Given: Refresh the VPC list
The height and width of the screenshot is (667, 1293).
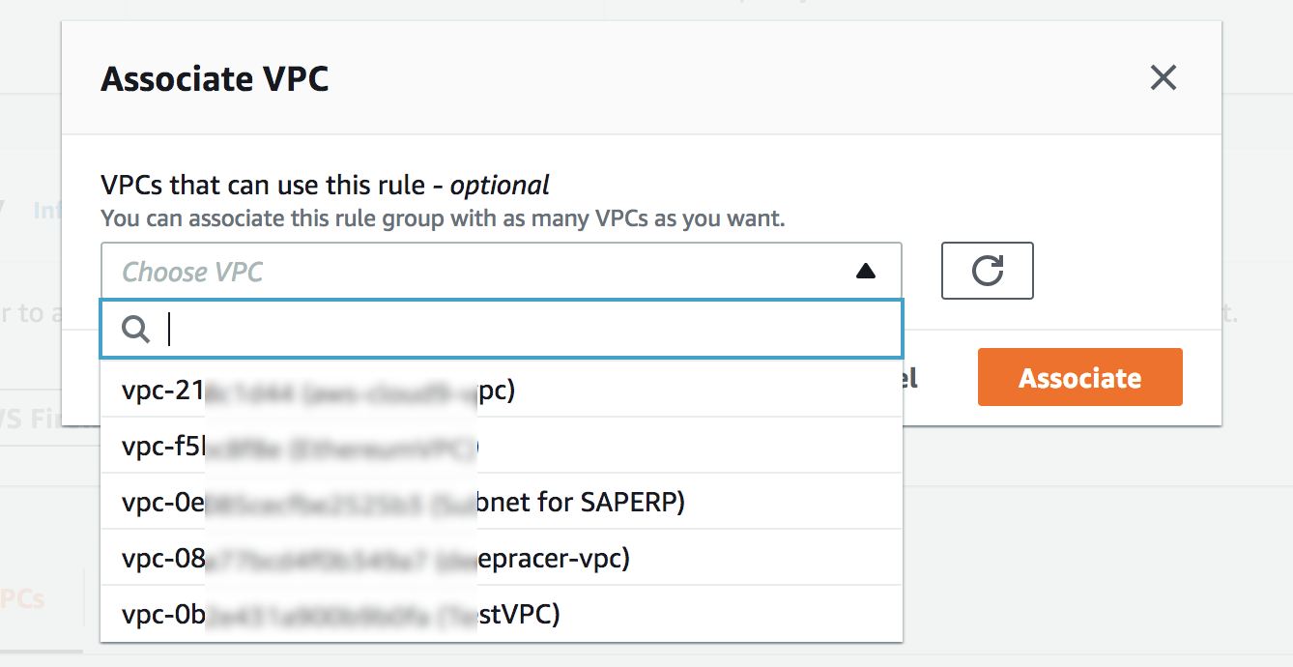Looking at the screenshot, I should click(x=987, y=271).
